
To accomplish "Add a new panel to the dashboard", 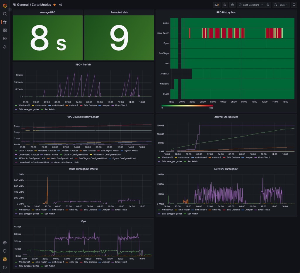I will [x=217, y=5].
